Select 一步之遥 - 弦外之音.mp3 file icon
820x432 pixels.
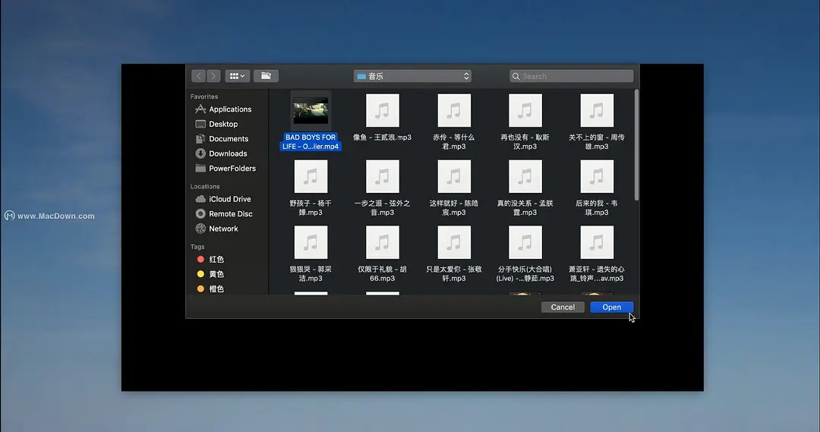382,176
